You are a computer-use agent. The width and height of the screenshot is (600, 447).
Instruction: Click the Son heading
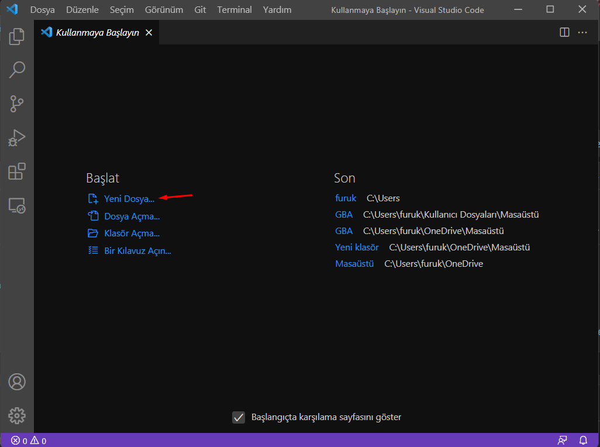(344, 178)
